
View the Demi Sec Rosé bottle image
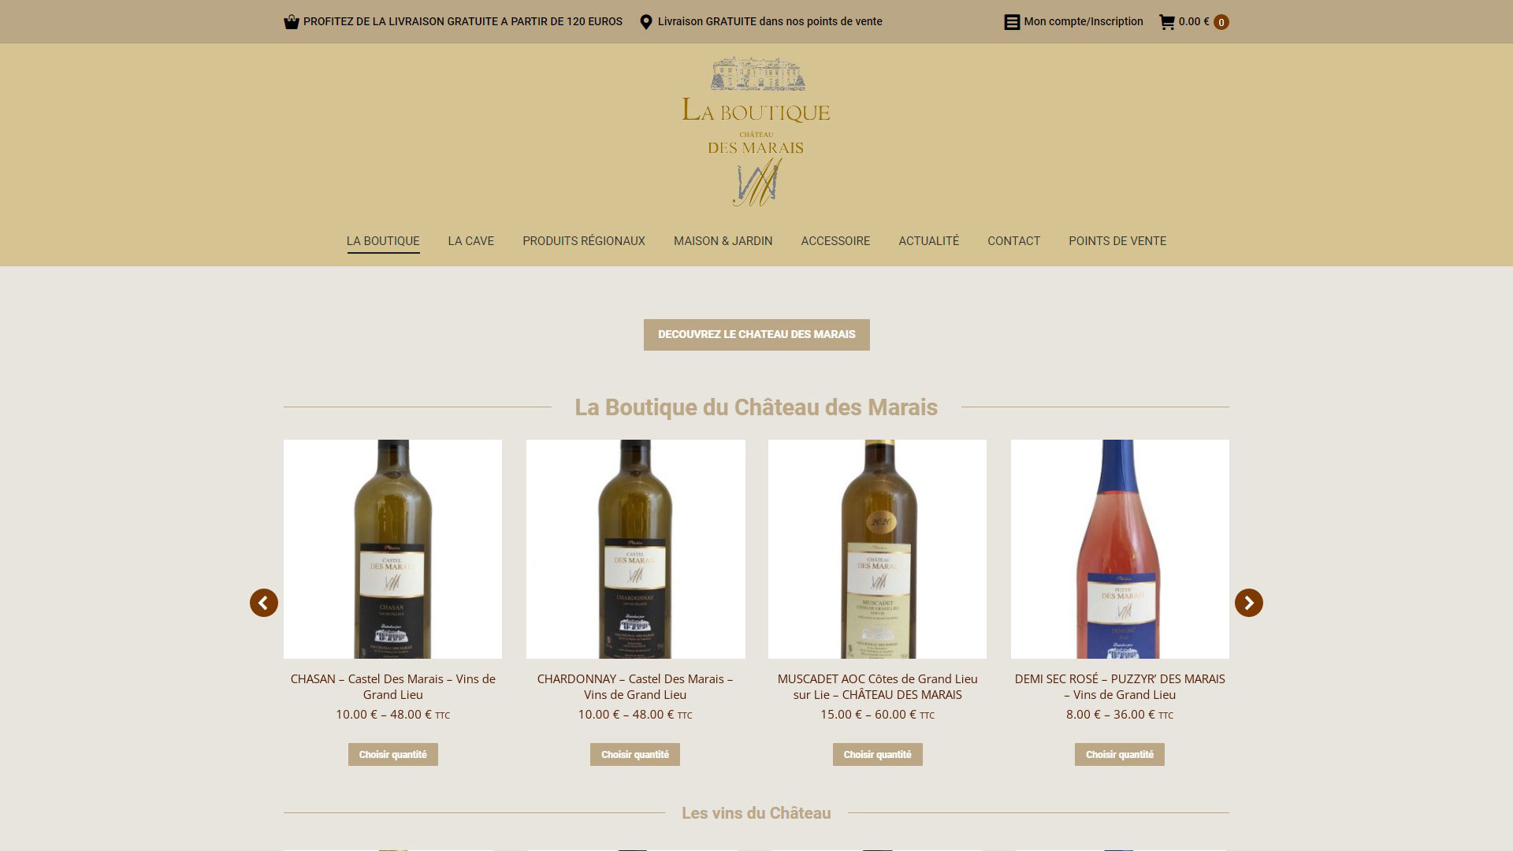1120,549
